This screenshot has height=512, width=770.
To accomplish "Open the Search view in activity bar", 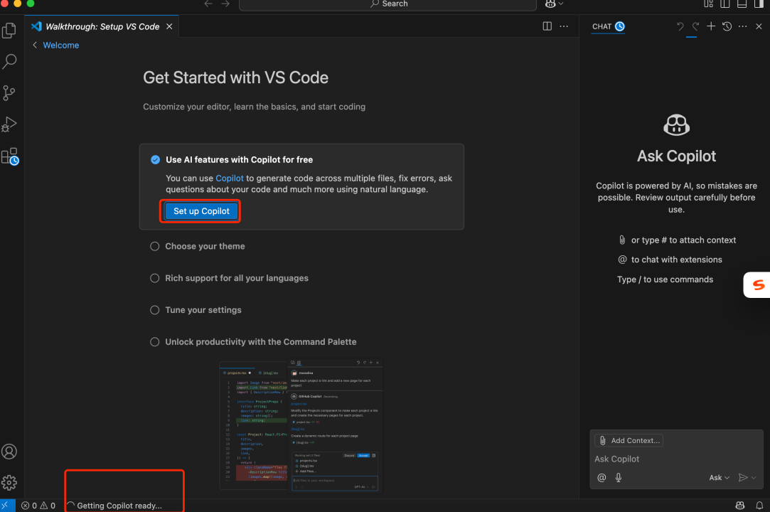I will 9,61.
